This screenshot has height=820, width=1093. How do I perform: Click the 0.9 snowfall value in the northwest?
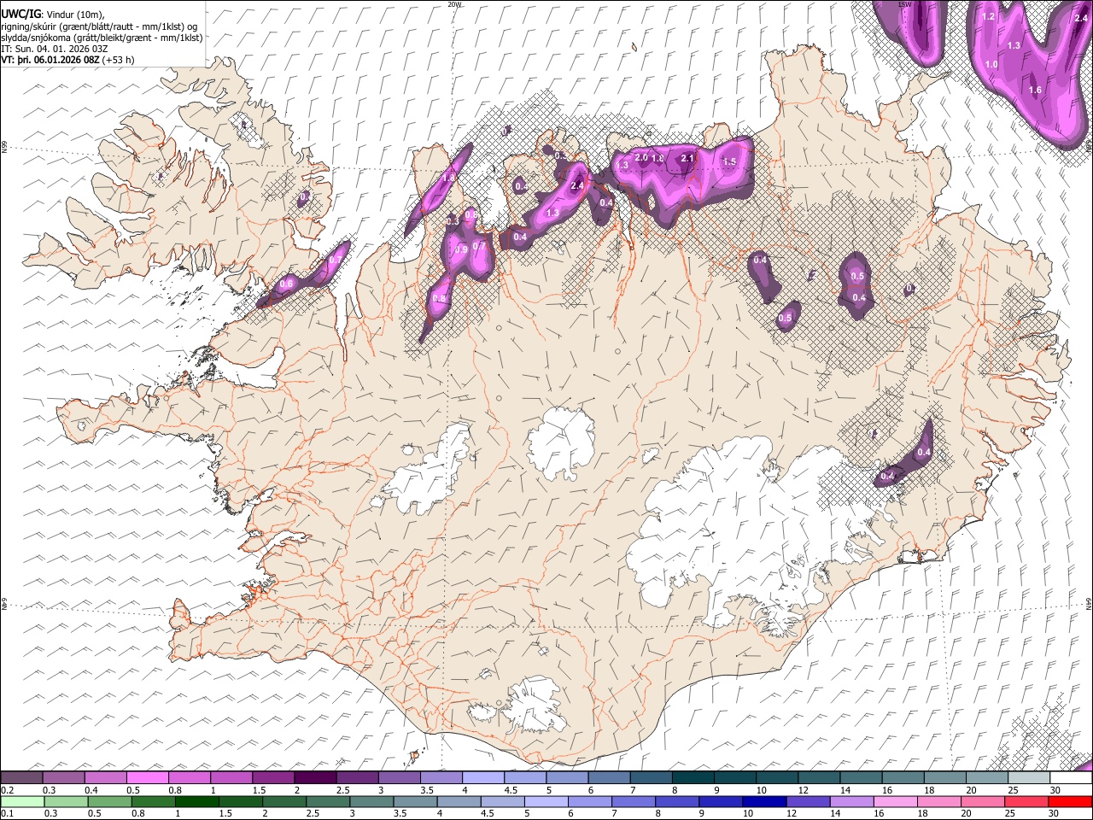(462, 249)
